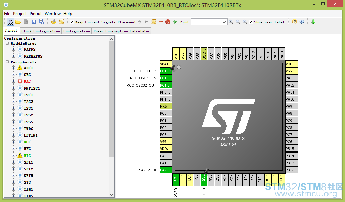The height and width of the screenshot is (202, 345).
Task: Click the Open Project folder icon
Action: pyautogui.click(x=18, y=22)
